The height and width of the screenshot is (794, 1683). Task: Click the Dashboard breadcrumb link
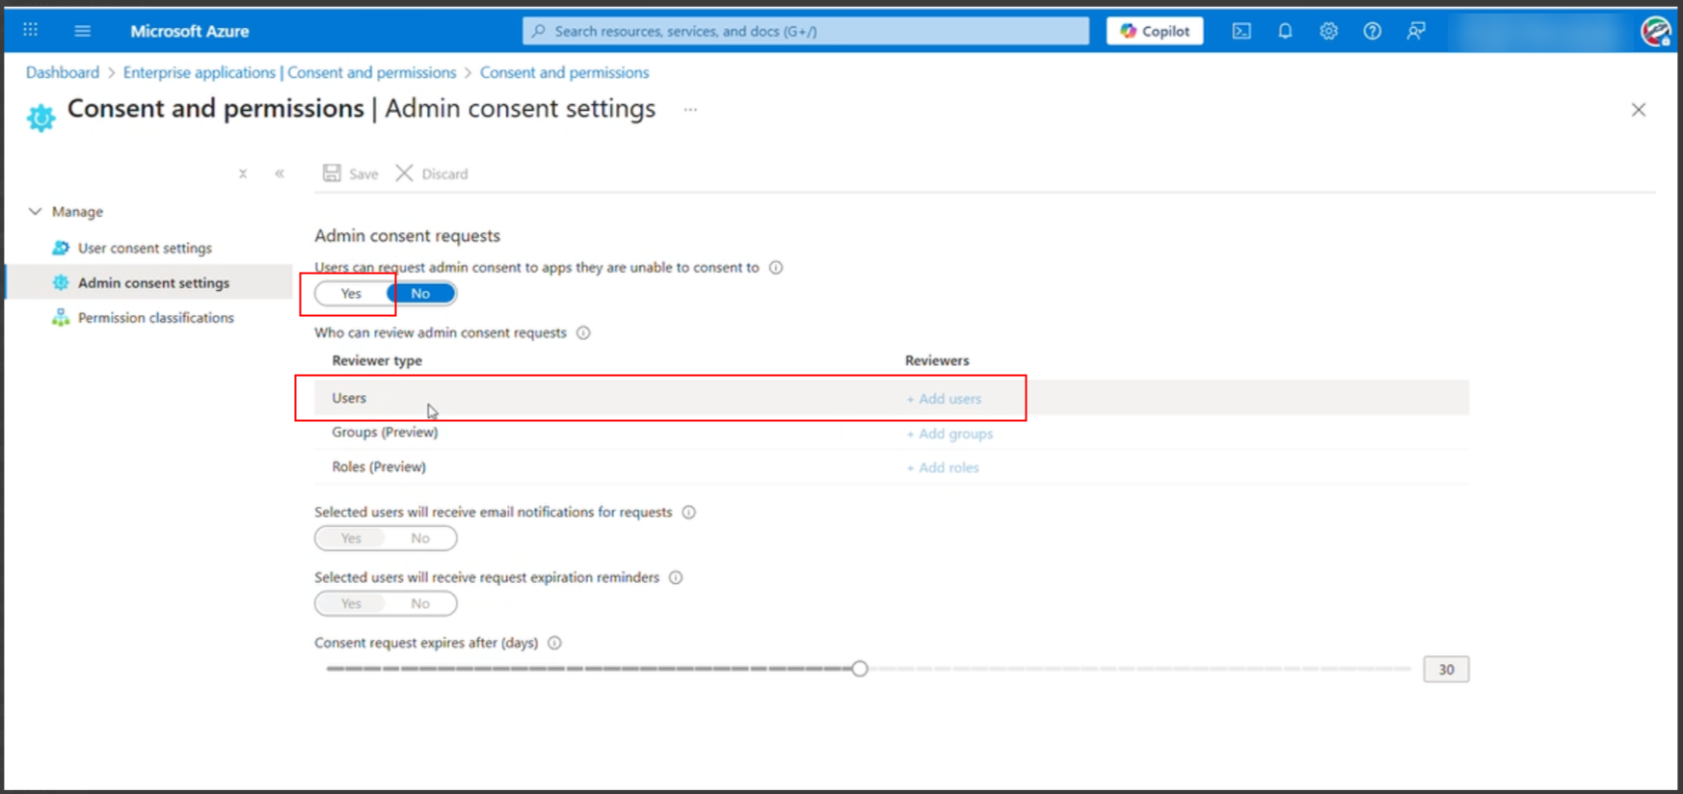tap(63, 72)
